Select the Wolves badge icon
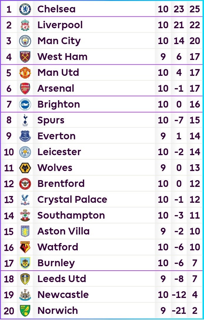This screenshot has height=320, width=204. (25, 168)
